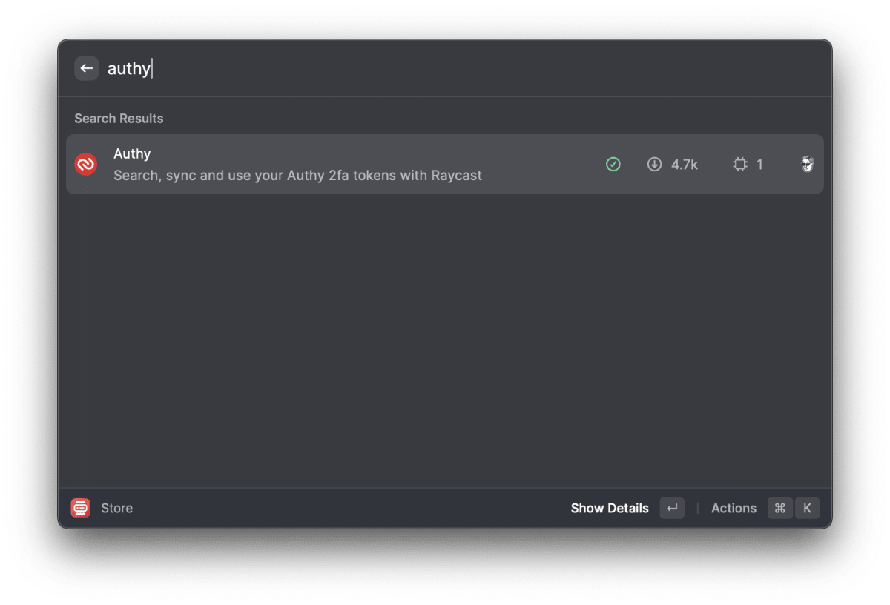
Task: Click the green installed checkmark icon
Action: pos(613,165)
